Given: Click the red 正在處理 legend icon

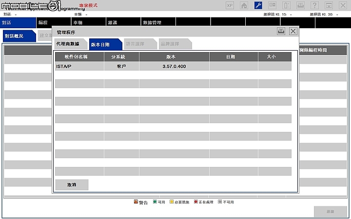Looking at the screenshot, I should [x=196, y=201].
